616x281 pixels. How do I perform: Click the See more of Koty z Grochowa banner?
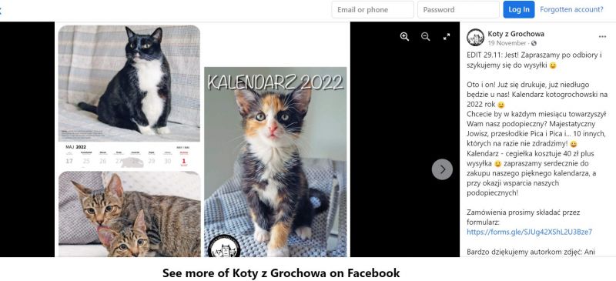click(281, 273)
